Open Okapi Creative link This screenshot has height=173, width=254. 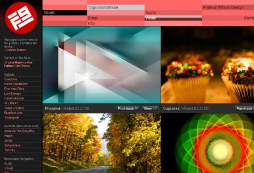point(14,108)
